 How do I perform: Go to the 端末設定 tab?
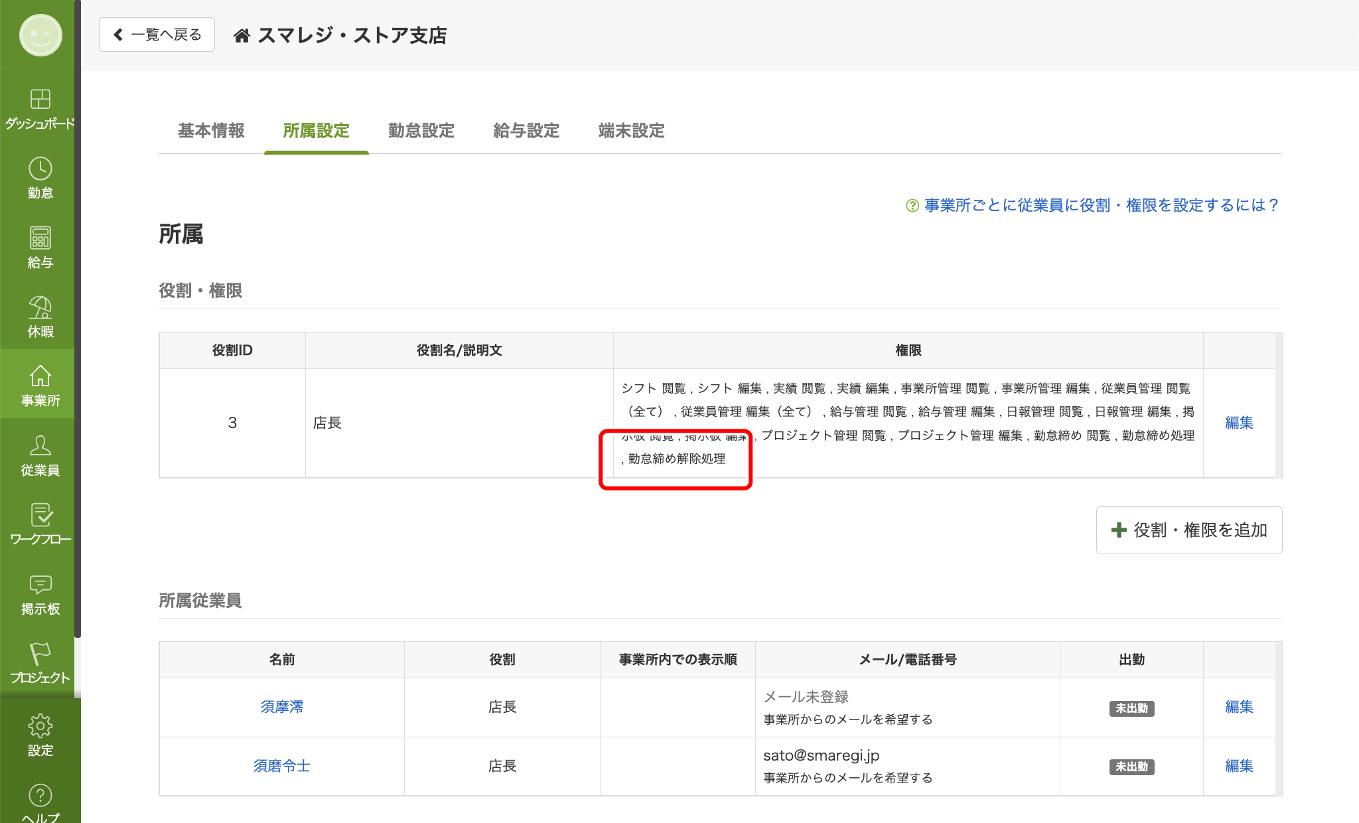(x=631, y=131)
